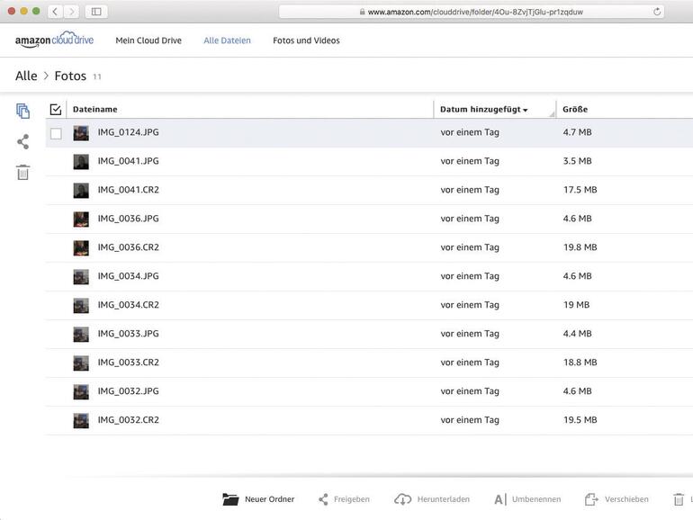Image resolution: width=693 pixels, height=520 pixels.
Task: Click the copy icon in left sidebar
Action: click(22, 111)
